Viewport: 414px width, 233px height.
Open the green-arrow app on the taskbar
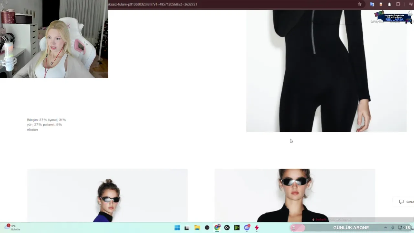coord(237,228)
